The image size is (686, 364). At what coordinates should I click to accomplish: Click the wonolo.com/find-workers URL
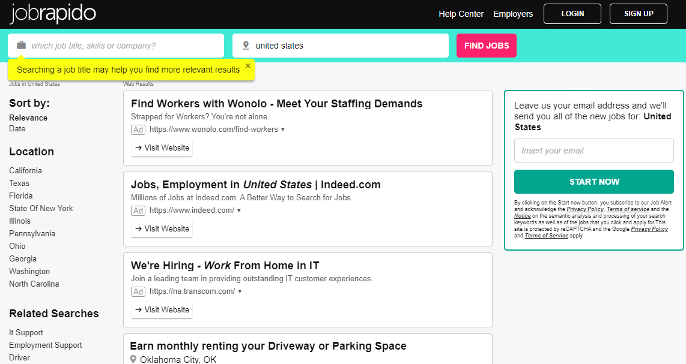pos(213,130)
